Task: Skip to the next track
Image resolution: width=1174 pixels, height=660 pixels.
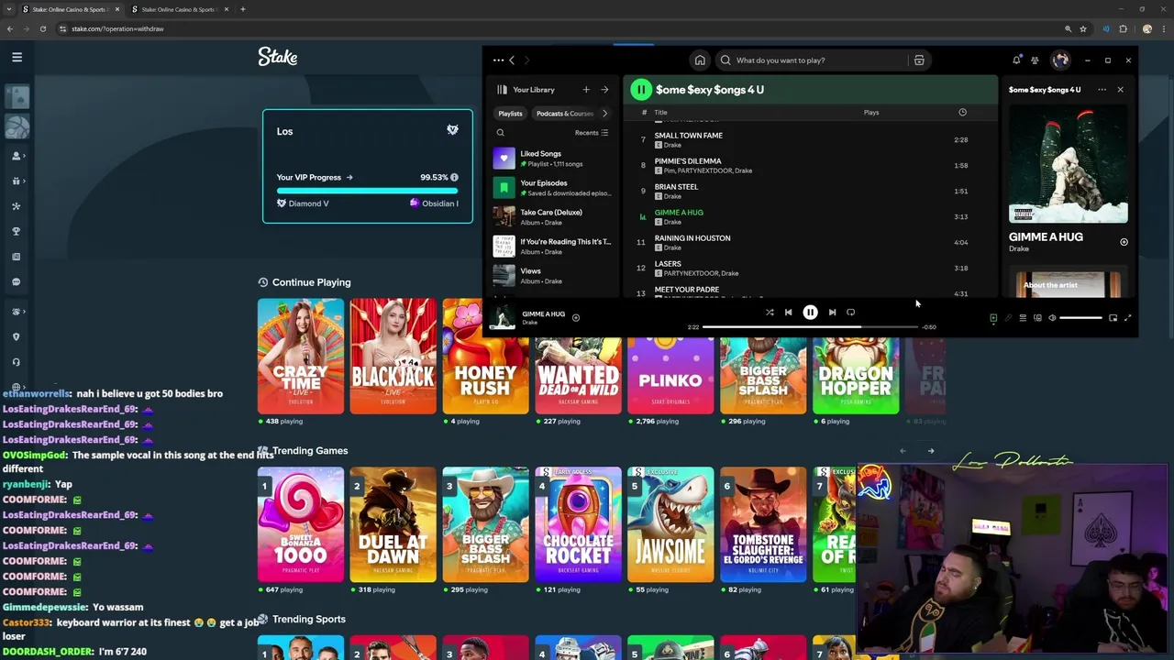Action: 832,313
